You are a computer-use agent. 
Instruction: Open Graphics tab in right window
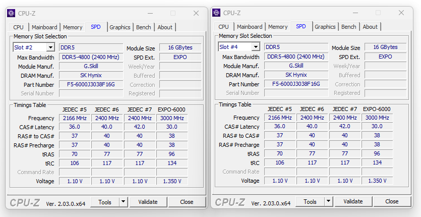coord(325,27)
